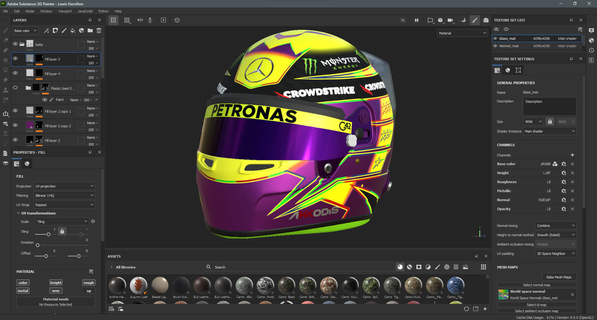597x320 pixels.
Task: Refresh the Assets library
Action: 466,309
